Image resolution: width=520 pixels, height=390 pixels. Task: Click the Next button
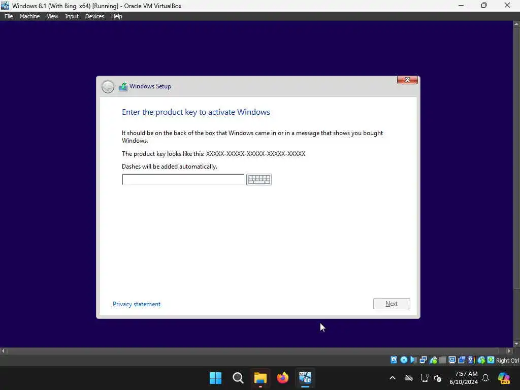[x=392, y=304]
